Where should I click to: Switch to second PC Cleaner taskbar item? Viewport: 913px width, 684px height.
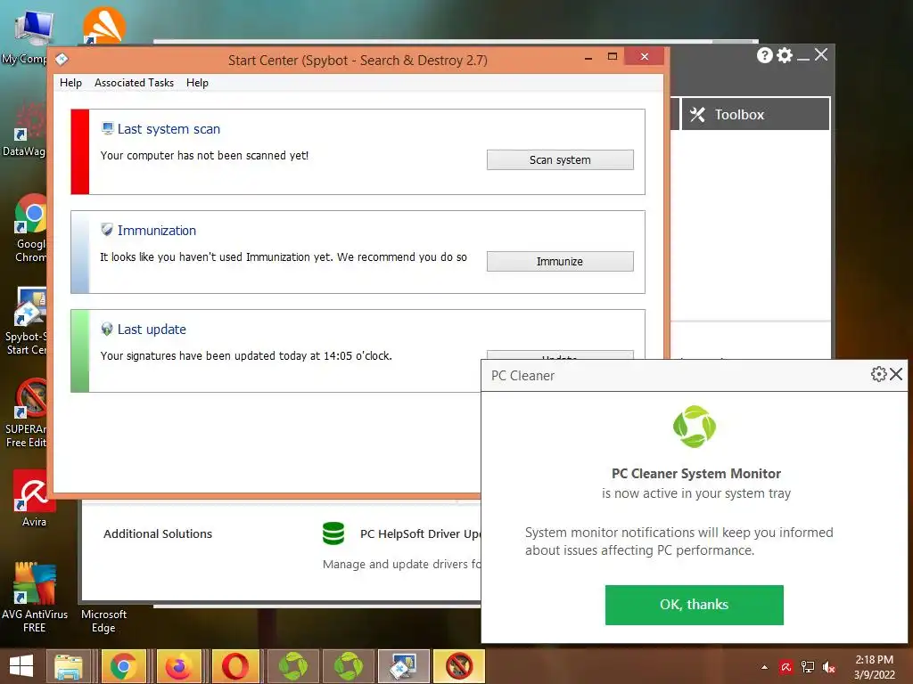pos(349,666)
